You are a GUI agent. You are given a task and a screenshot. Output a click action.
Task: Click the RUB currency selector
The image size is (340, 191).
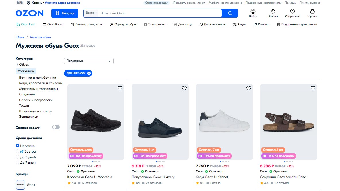point(20,3)
